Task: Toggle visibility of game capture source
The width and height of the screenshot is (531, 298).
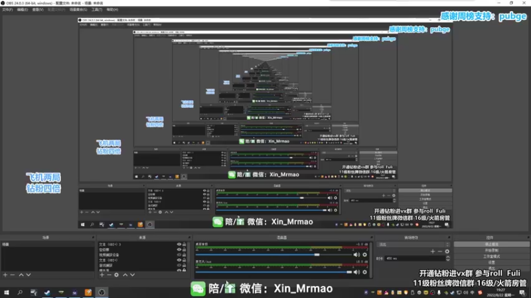Action: click(179, 266)
